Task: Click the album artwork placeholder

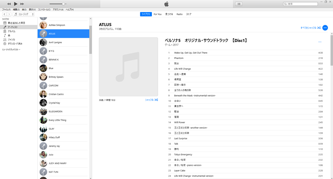Action: (x=128, y=67)
